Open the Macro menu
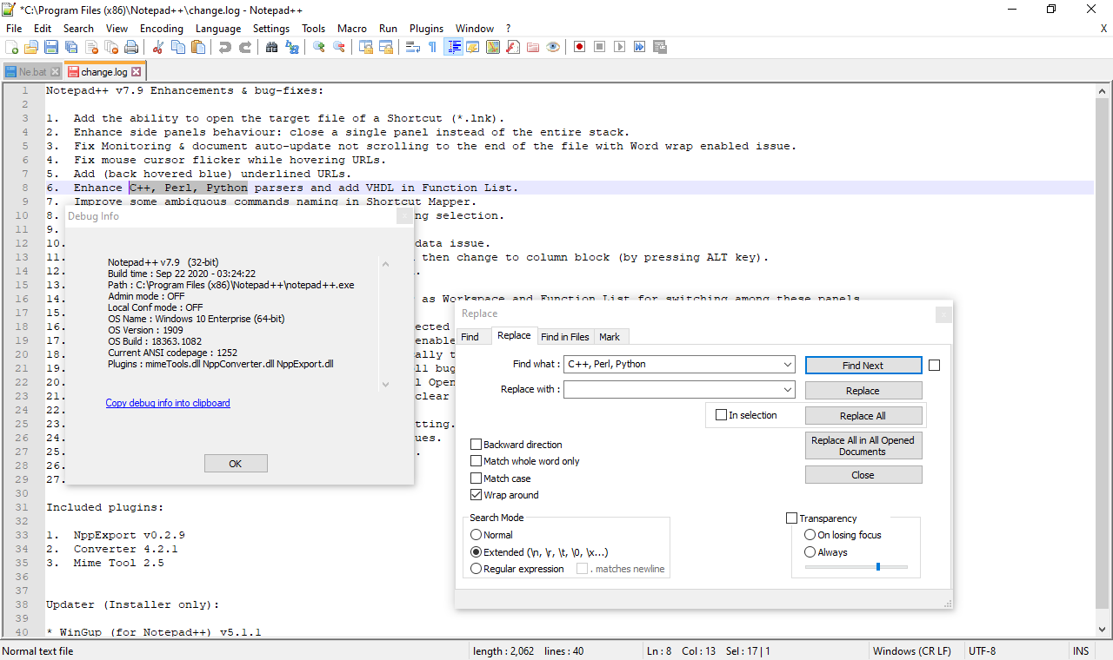Screen dimensions: 1113x660 coord(352,29)
